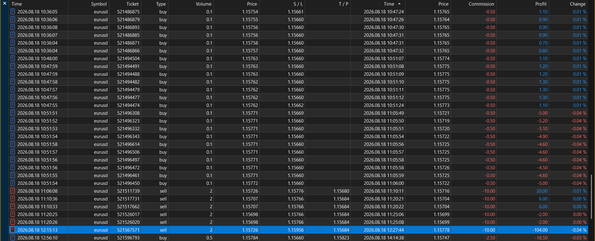
Task: Select the row icon of ticket 521496343
Action: tap(13, 136)
